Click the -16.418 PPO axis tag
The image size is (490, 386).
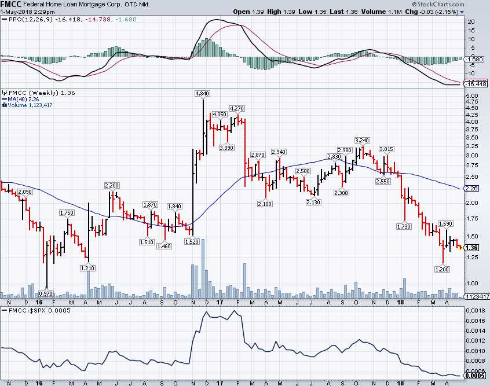476,84
